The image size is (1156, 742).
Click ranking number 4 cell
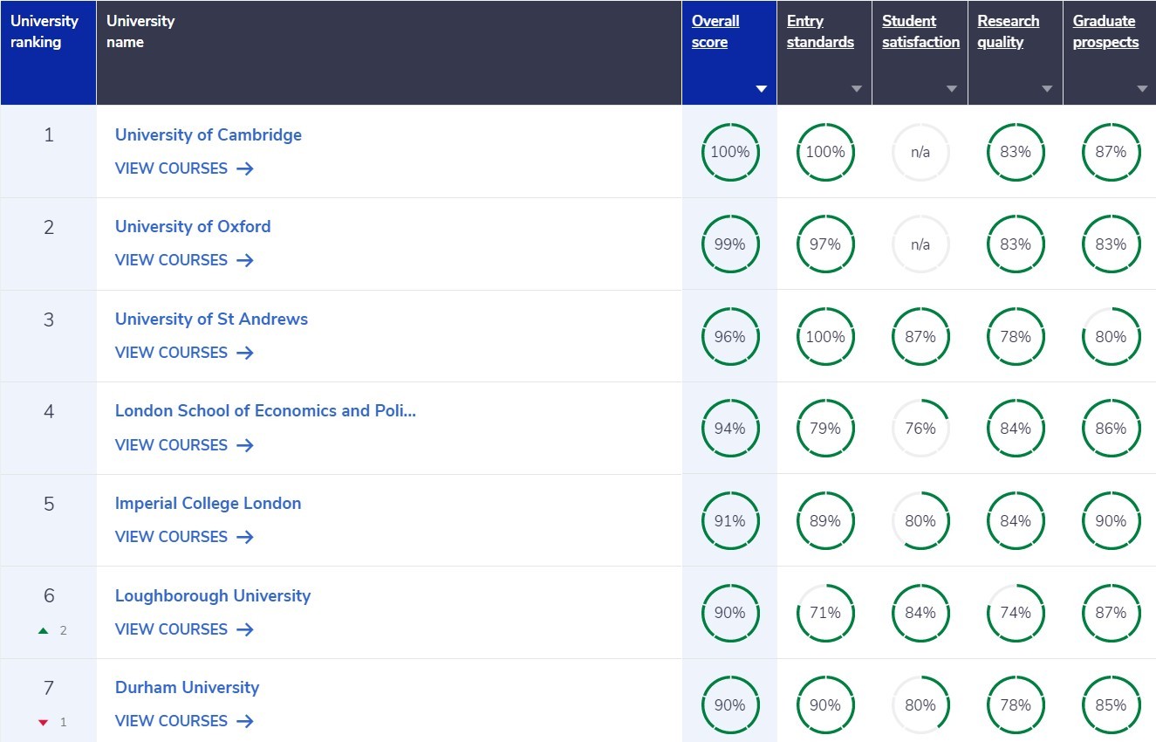(x=48, y=429)
